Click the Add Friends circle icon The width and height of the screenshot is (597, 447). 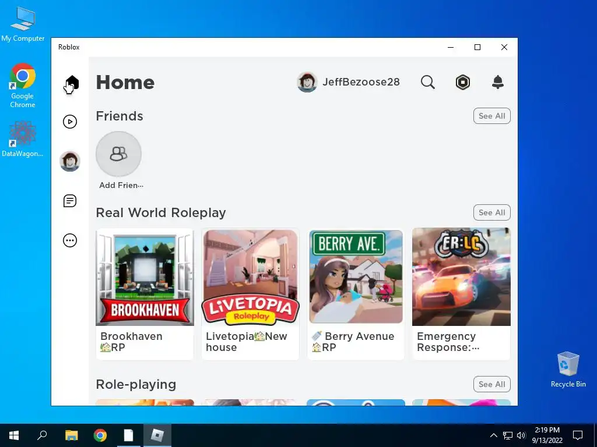(119, 154)
